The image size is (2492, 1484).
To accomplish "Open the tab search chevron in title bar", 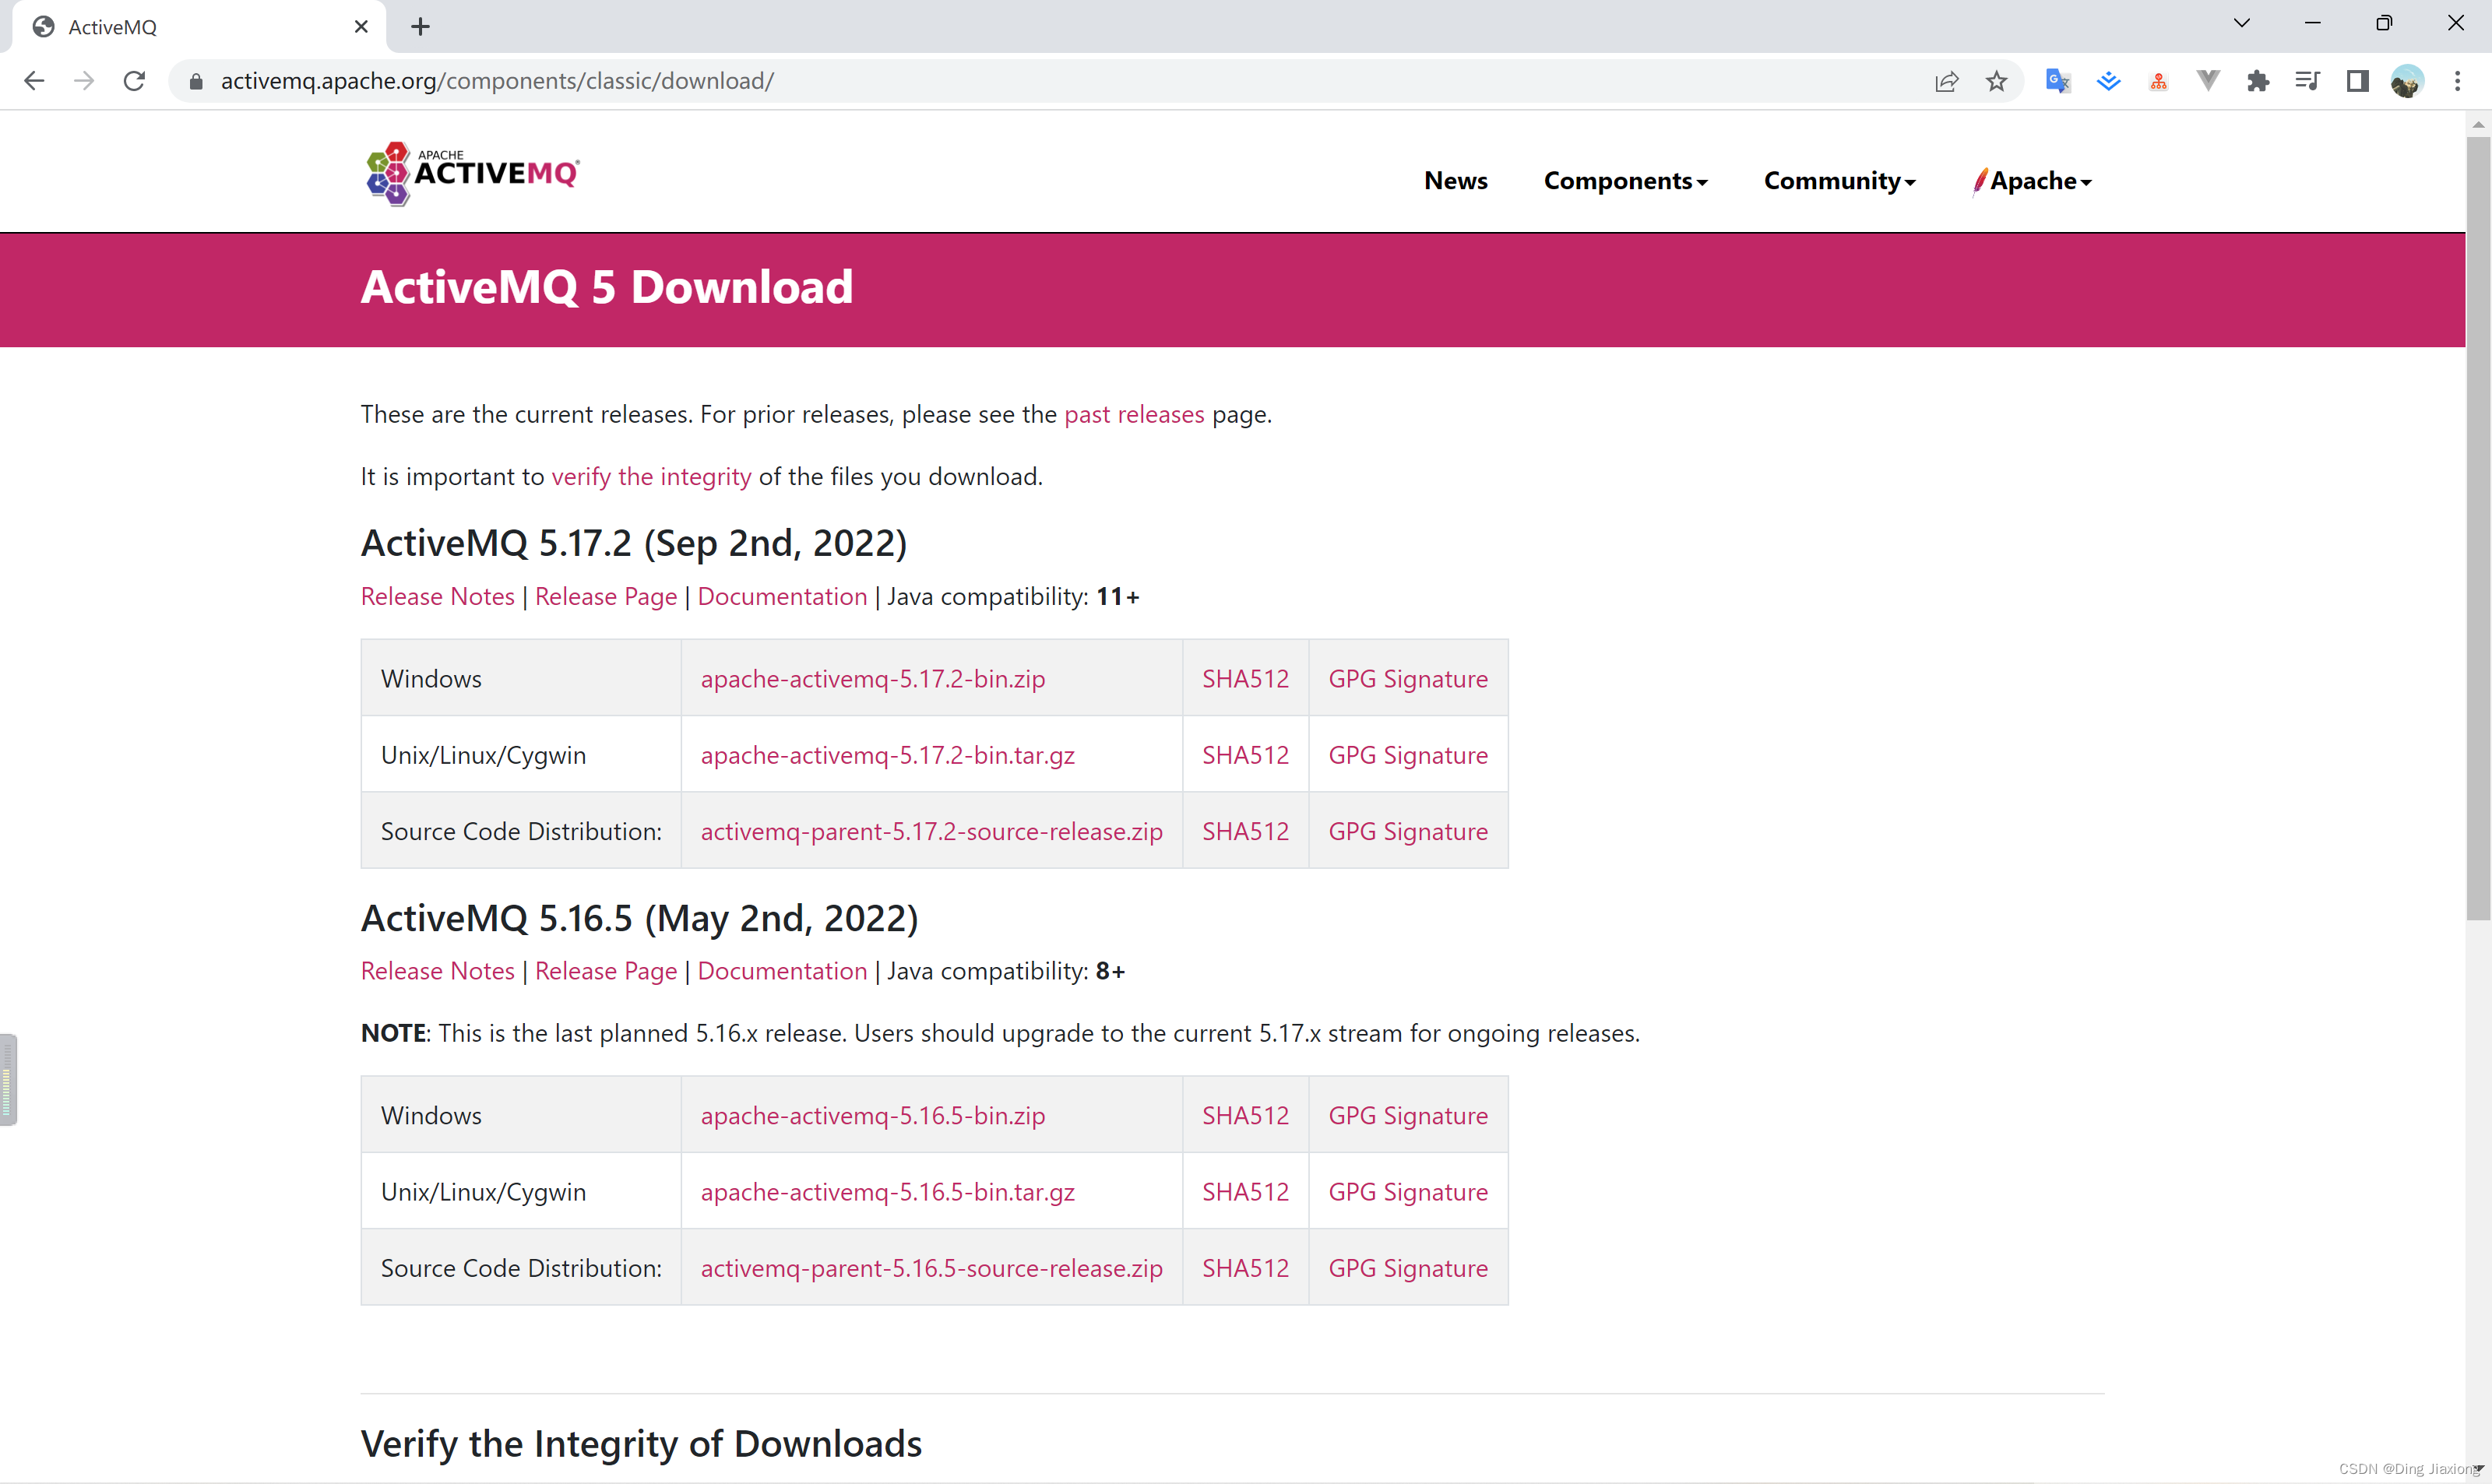I will tap(2241, 23).
